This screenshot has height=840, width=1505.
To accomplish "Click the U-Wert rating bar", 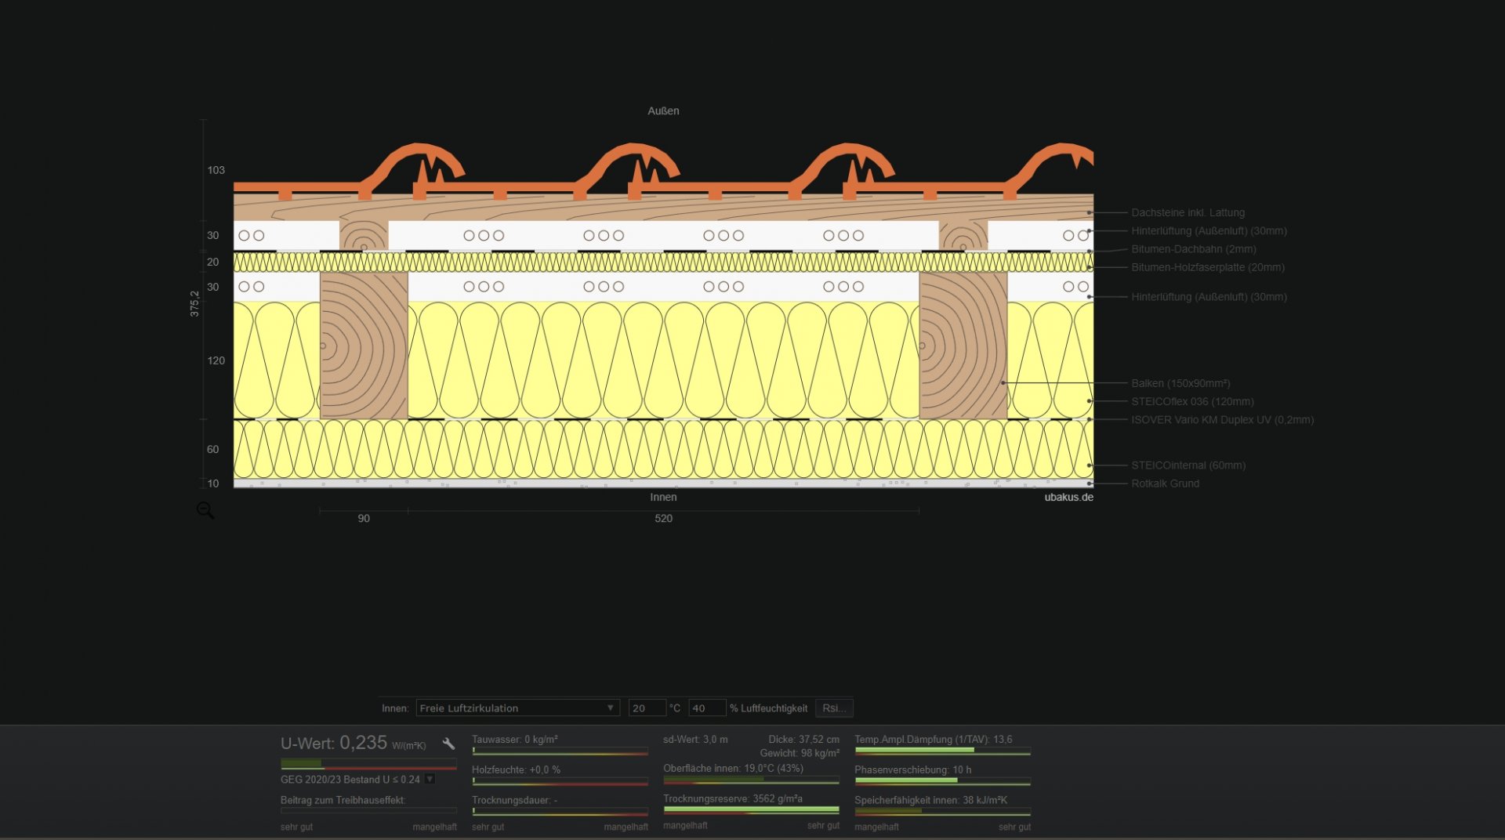I will pyautogui.click(x=368, y=763).
